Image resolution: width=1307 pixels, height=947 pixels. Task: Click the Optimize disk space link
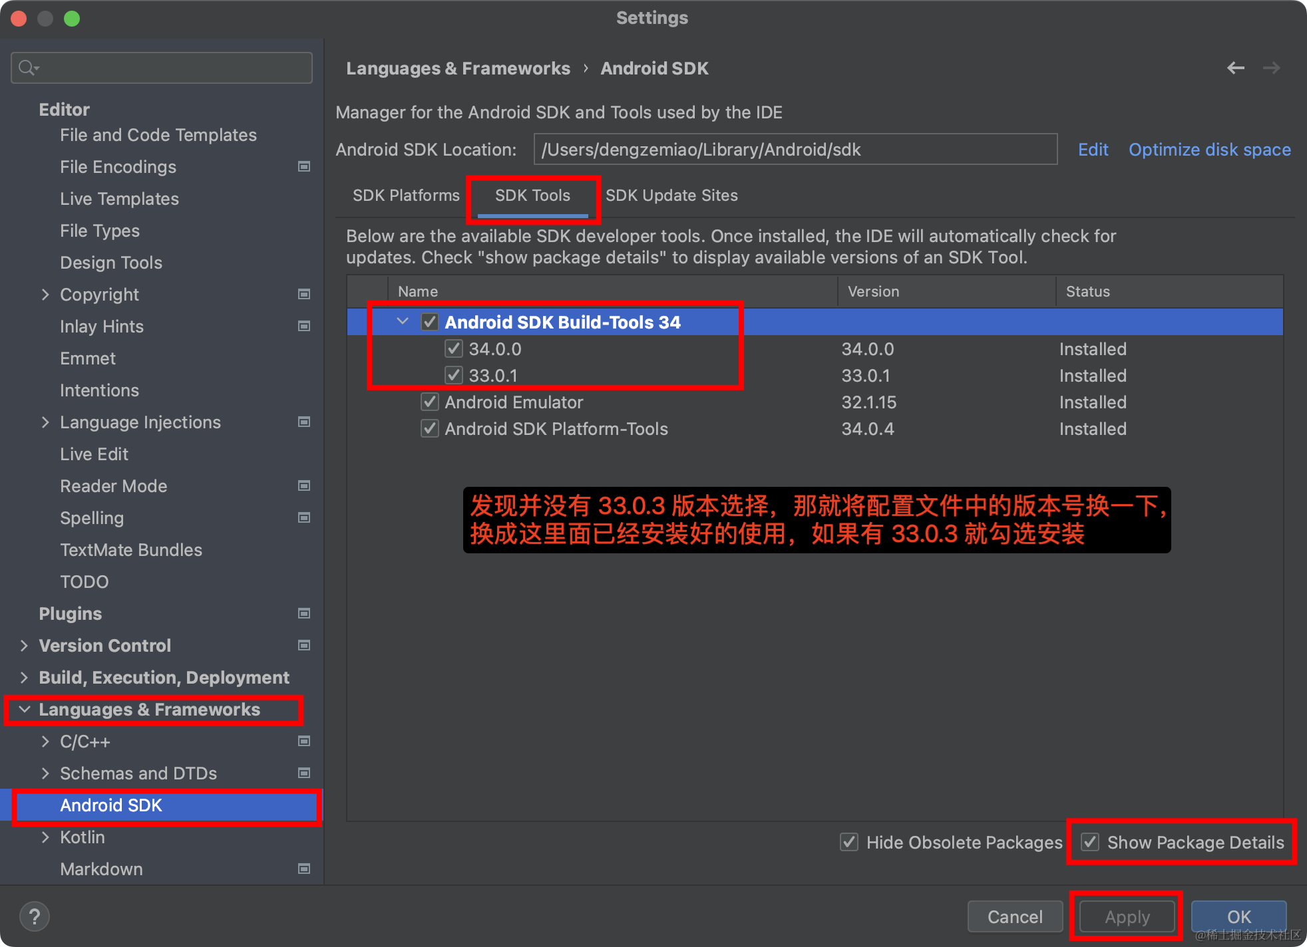coord(1209,150)
